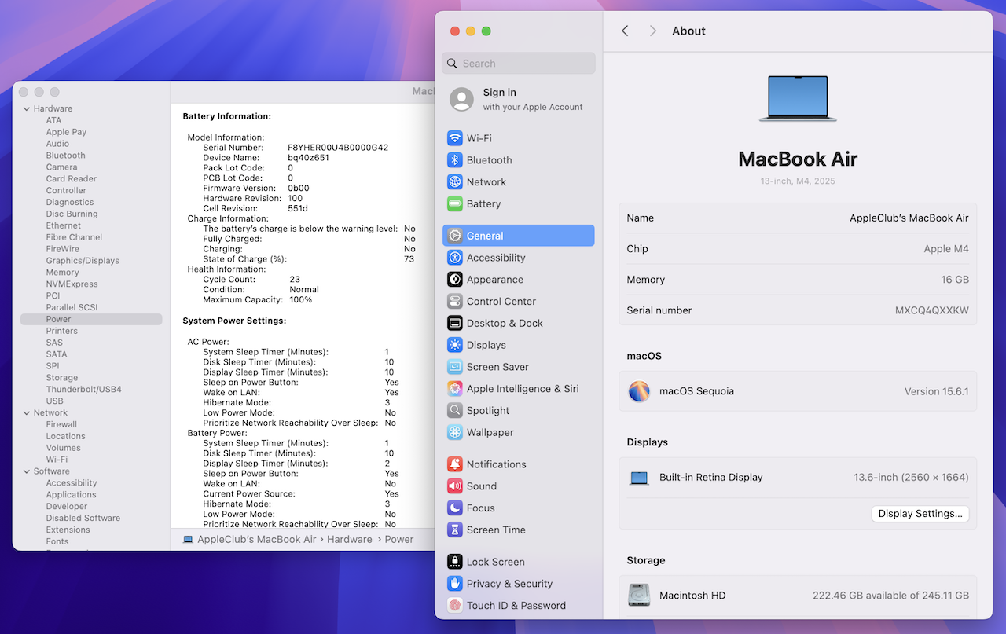The width and height of the screenshot is (1006, 634).
Task: Select Apple Pay in System Information sidebar
Action: (66, 133)
